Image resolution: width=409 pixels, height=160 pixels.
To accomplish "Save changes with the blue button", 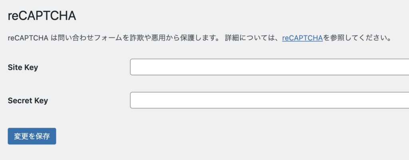I will coord(32,136).
